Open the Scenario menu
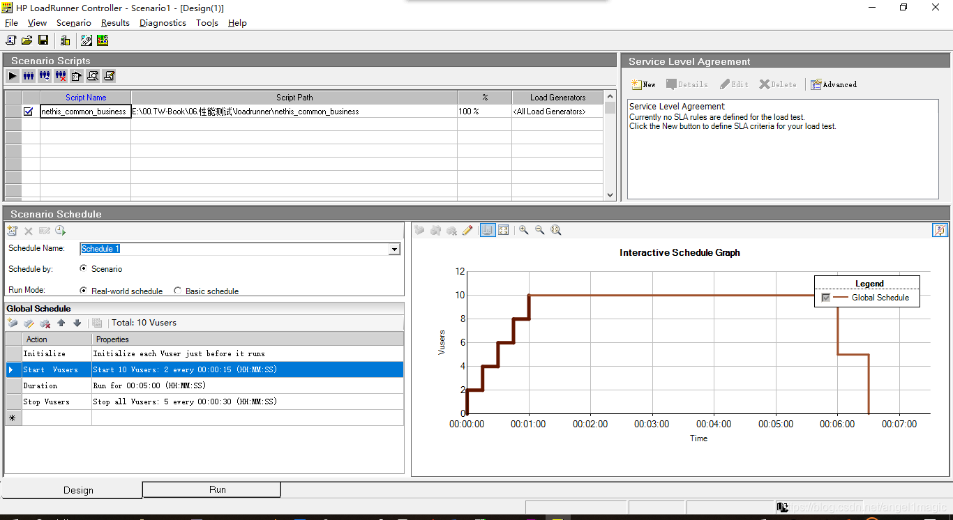This screenshot has width=953, height=520. [74, 22]
